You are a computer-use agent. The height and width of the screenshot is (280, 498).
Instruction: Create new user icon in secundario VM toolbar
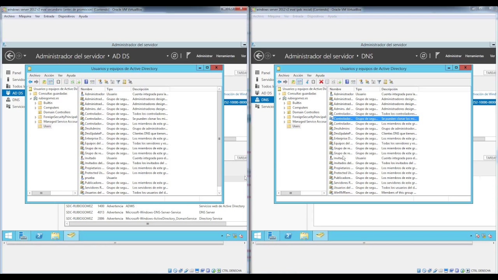[100, 82]
